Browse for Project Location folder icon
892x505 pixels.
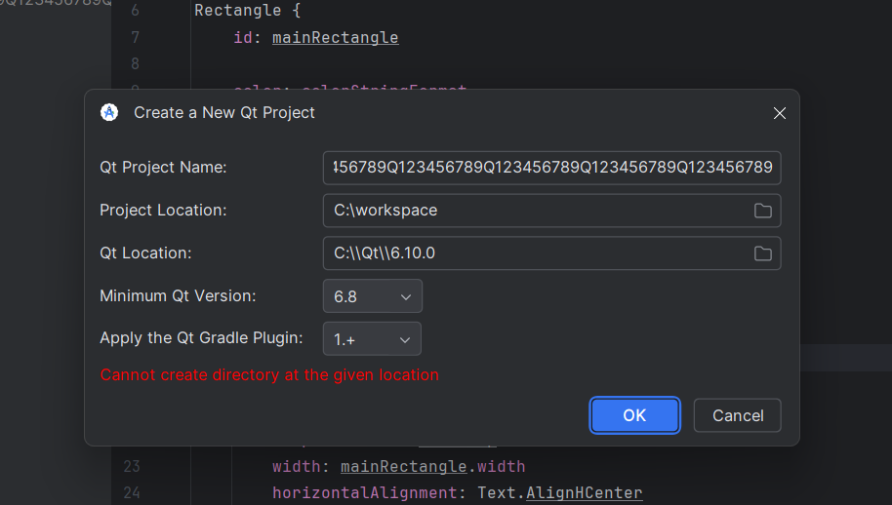762,211
